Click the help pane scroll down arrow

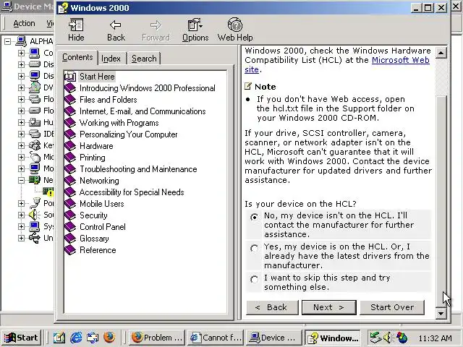point(441,313)
